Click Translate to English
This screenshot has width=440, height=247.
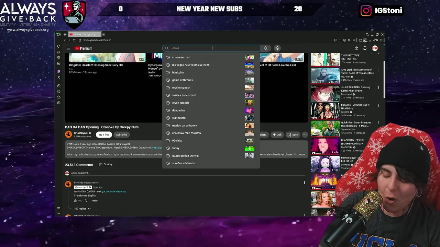(85, 196)
